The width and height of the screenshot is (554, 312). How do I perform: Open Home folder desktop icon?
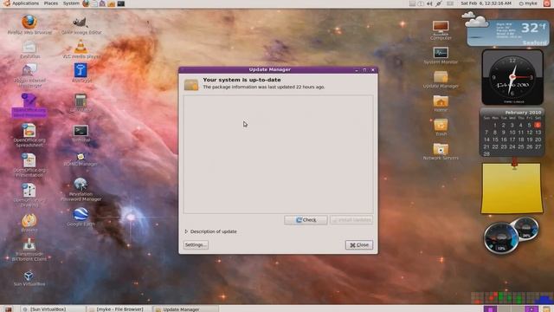tap(441, 101)
